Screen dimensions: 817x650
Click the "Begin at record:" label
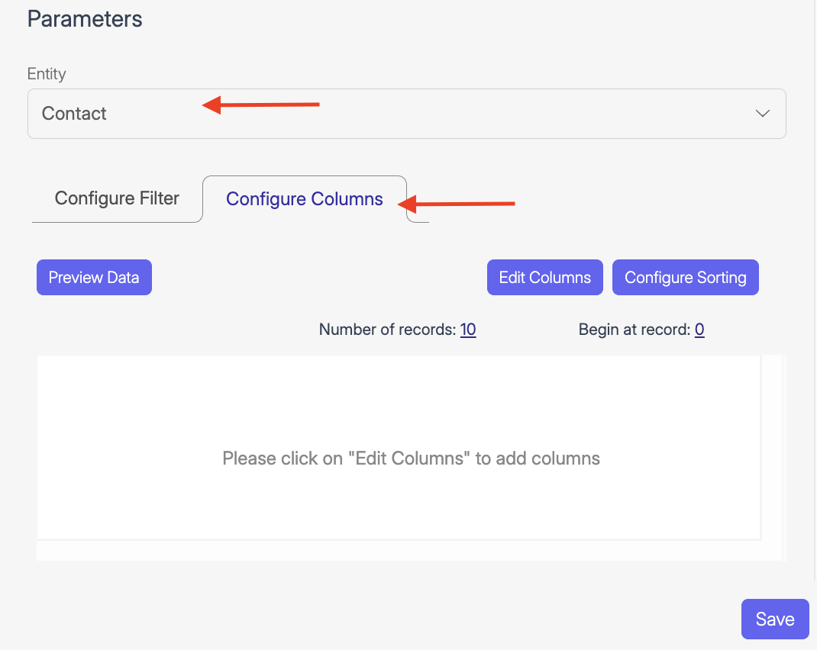point(634,330)
